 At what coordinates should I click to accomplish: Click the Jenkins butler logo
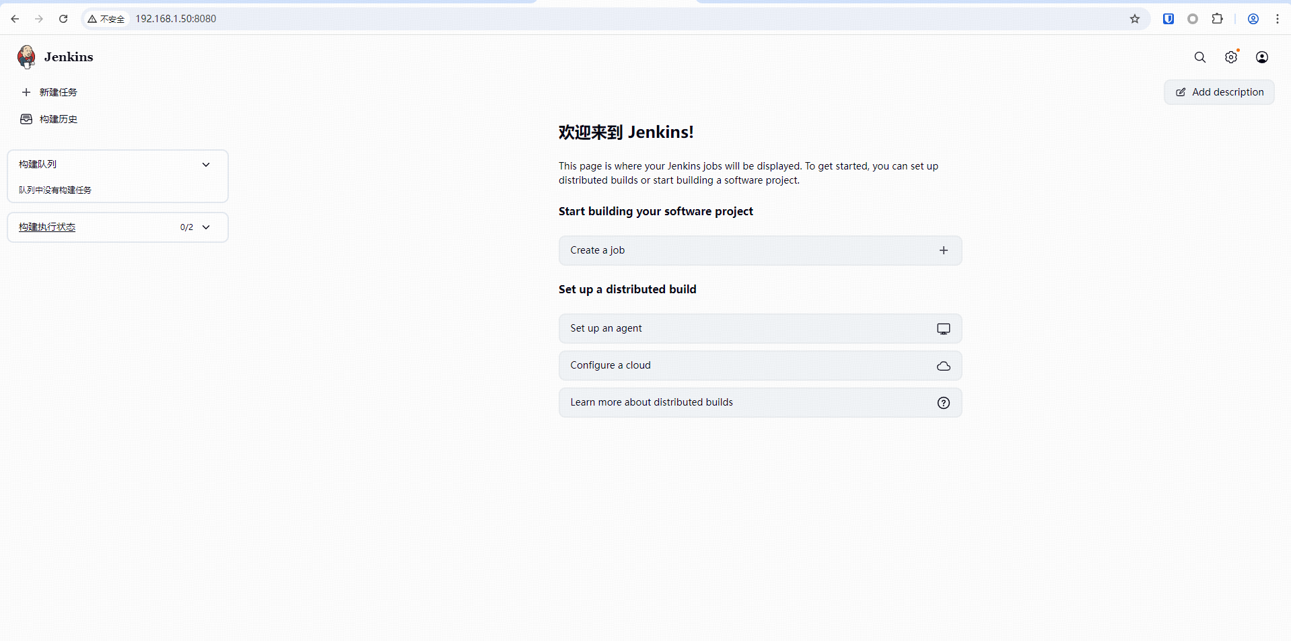point(26,57)
